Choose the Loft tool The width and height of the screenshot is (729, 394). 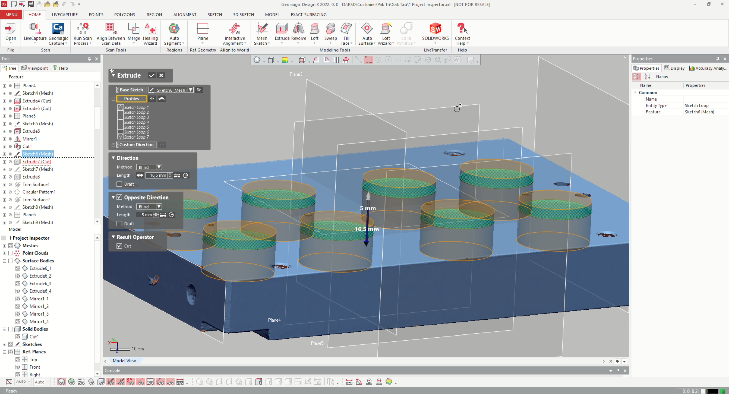coord(314,33)
